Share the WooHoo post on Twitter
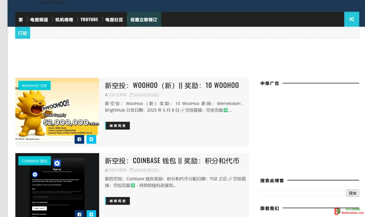This screenshot has height=217, width=365. tap(91, 139)
